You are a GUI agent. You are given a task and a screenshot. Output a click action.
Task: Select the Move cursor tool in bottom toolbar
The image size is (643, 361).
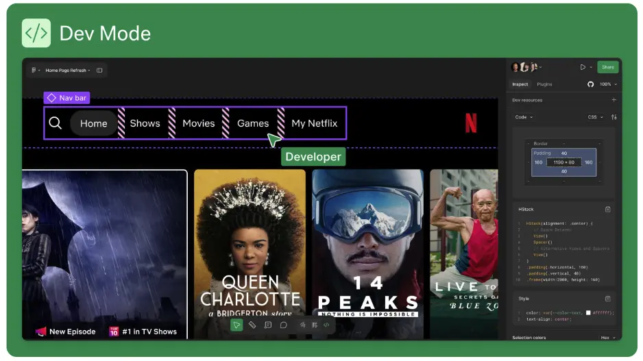pyautogui.click(x=236, y=325)
